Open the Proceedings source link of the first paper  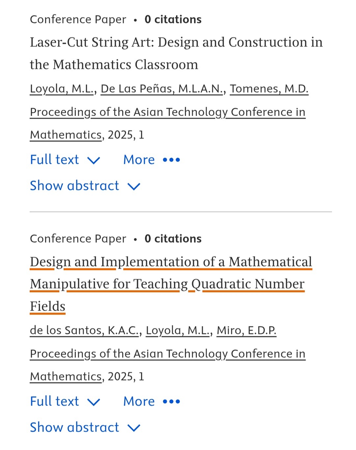coord(167,112)
